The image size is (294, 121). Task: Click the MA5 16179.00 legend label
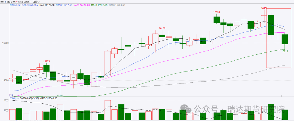coord(47,5)
